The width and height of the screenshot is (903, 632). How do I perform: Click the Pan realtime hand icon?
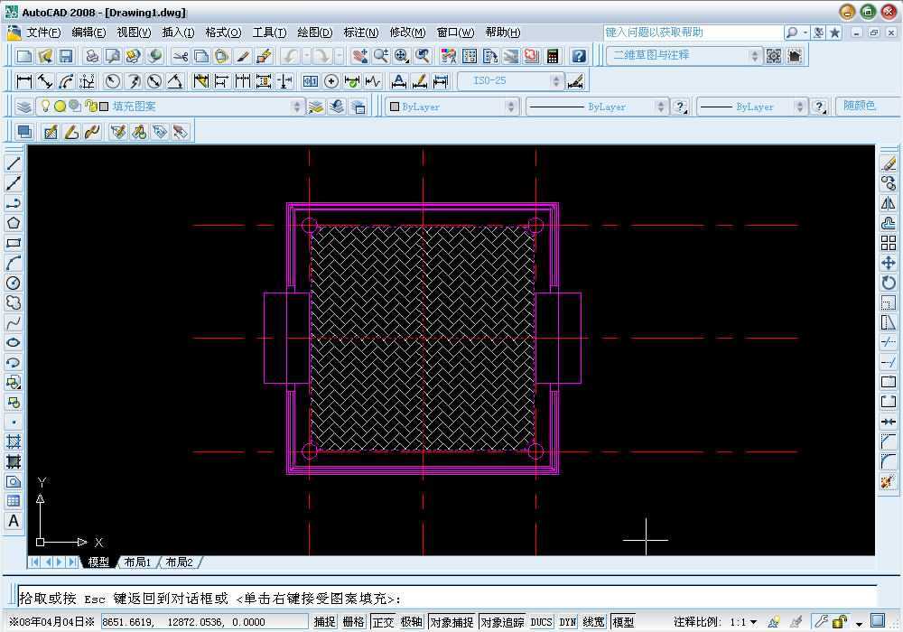[360, 56]
